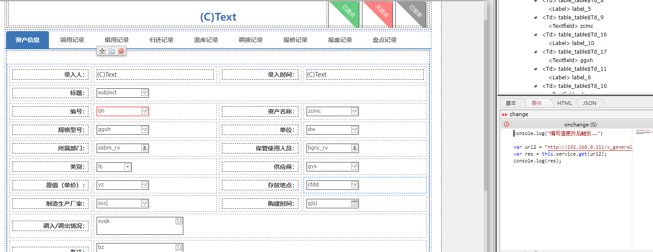Viewport: 653px width, 252px height.
Task: Collapse the table_table$Td_16 tree node
Action: [x=536, y=35]
